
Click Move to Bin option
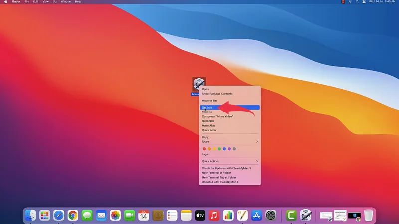[209, 101]
